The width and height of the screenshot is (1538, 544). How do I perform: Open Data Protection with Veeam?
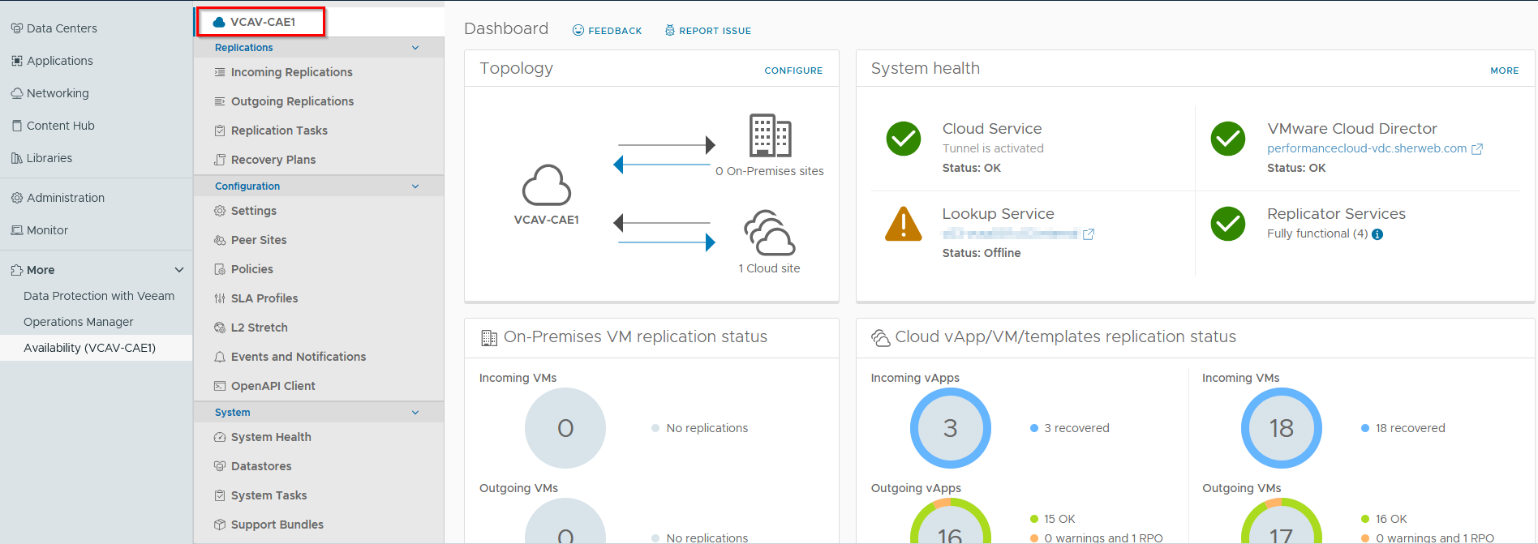(99, 296)
